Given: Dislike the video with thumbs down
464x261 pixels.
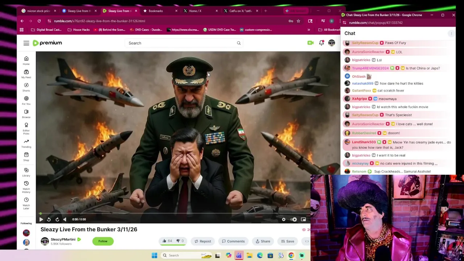Looking at the screenshot, I should coord(180,241).
